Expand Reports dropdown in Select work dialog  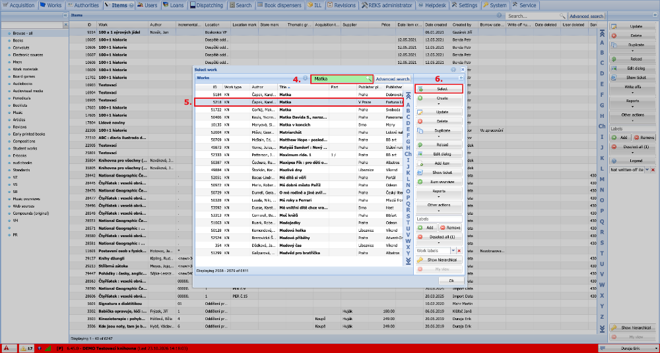[x=439, y=196]
